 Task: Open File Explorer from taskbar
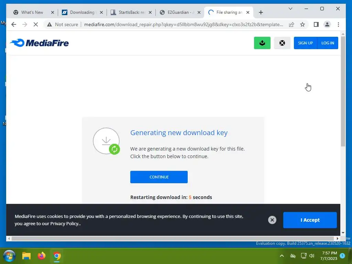26,256
